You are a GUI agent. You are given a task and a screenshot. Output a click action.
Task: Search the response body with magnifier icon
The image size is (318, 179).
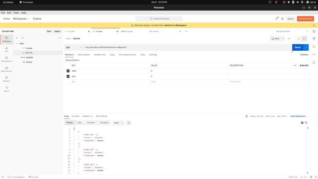point(306,123)
